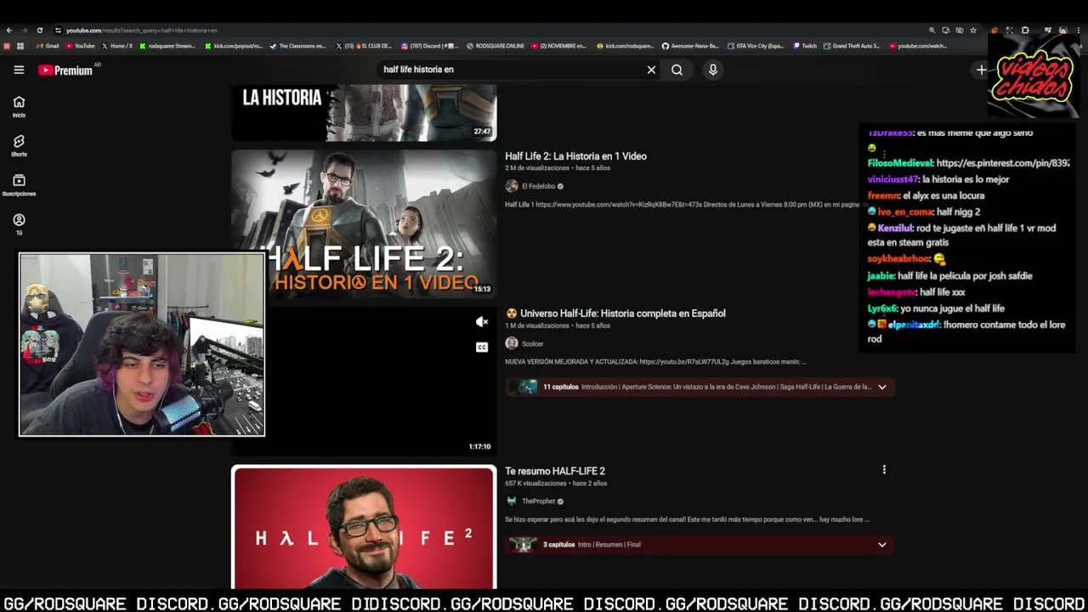
Task: Open the Home / X bookmark
Action: click(117, 46)
